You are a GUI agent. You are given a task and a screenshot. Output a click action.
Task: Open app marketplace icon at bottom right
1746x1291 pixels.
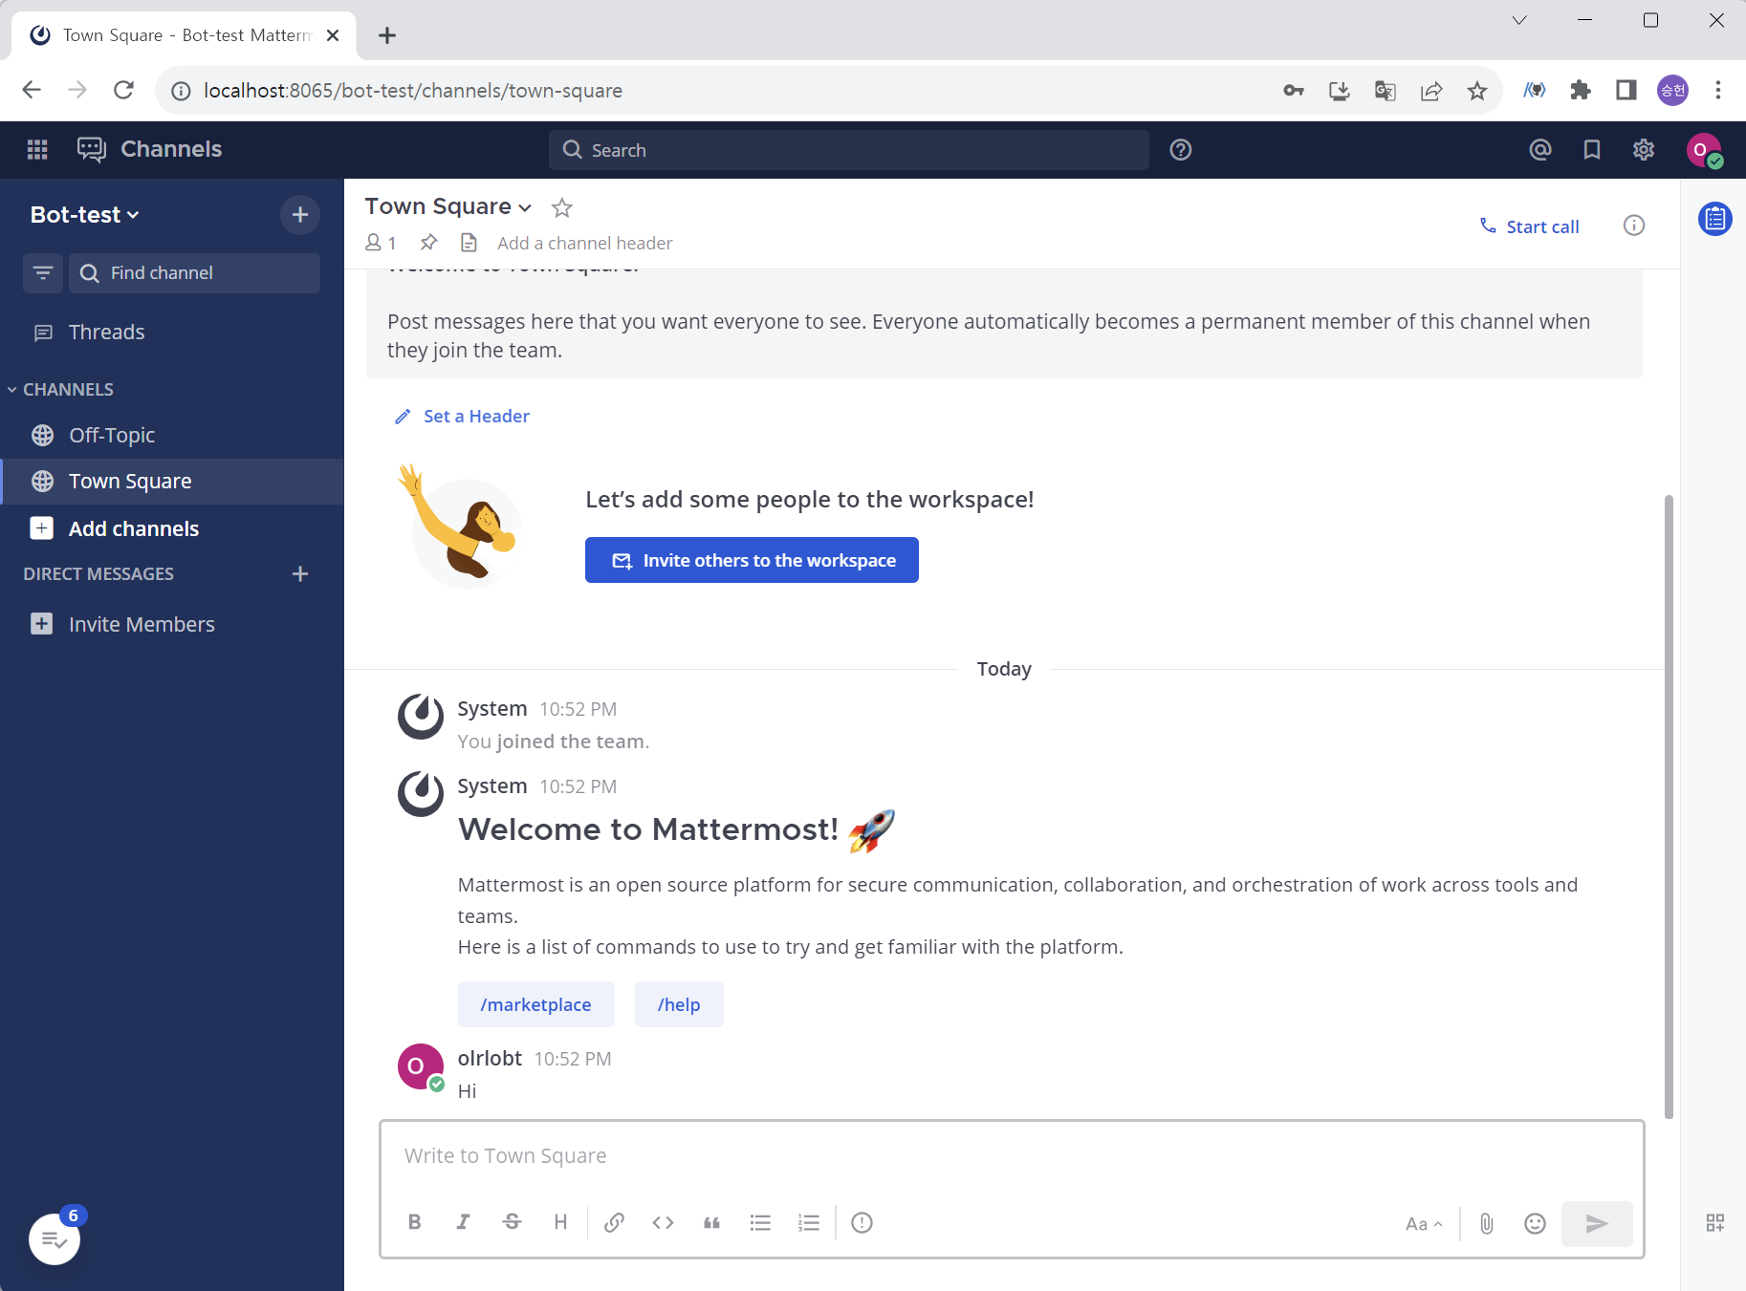point(1715,1223)
